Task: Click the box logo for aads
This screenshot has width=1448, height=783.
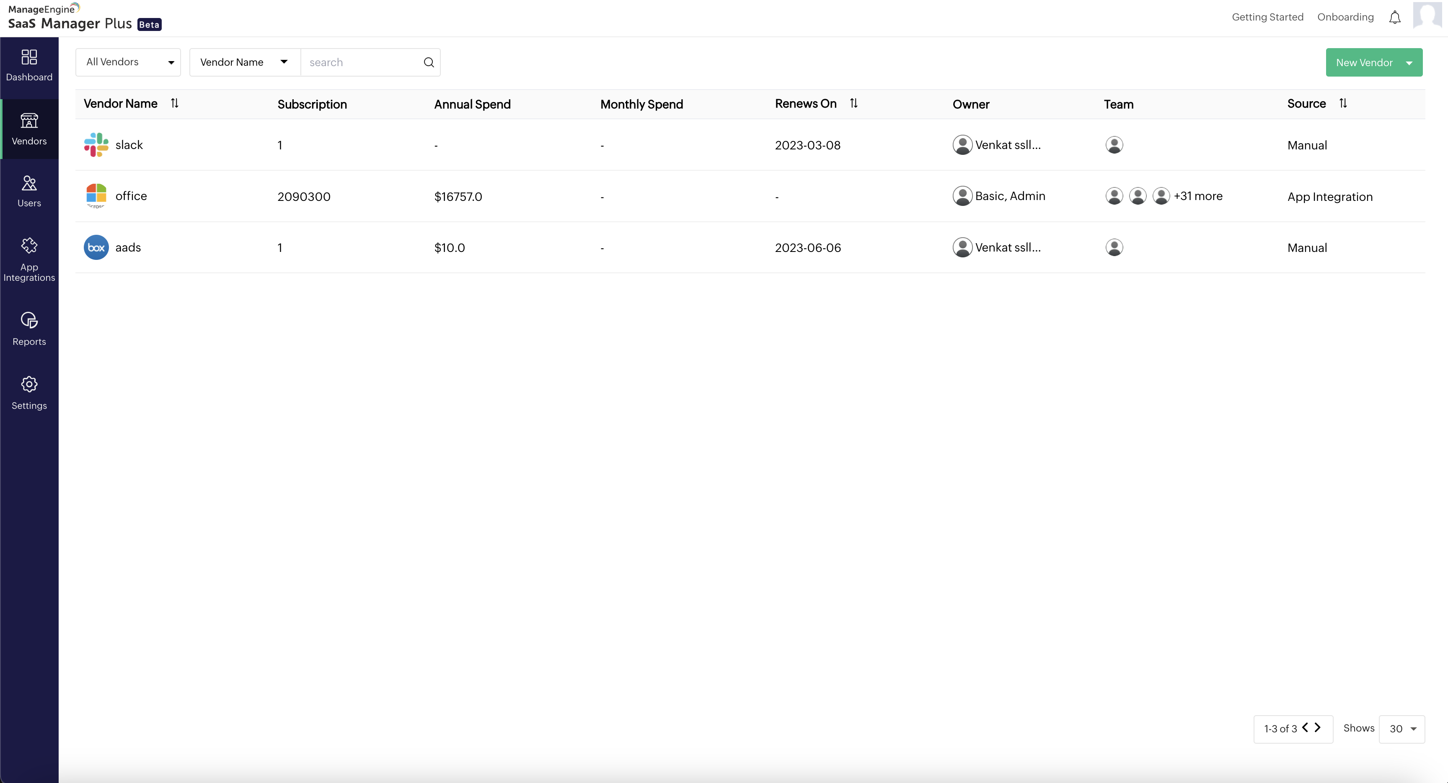Action: click(96, 247)
